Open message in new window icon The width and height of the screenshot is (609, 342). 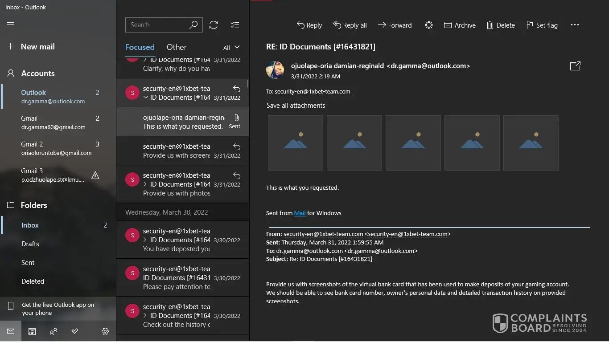(575, 66)
